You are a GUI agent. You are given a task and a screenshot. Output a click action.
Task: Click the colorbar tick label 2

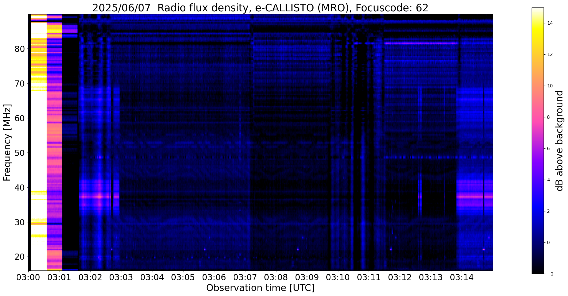pos(548,211)
